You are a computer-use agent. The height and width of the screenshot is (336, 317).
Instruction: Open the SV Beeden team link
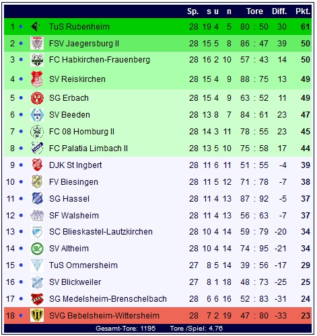click(69, 115)
